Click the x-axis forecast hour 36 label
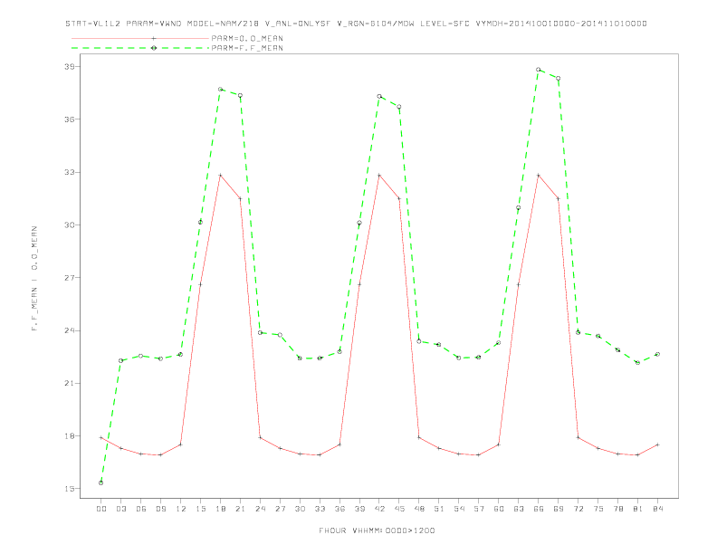Image resolution: width=717 pixels, height=554 pixels. coord(339,509)
